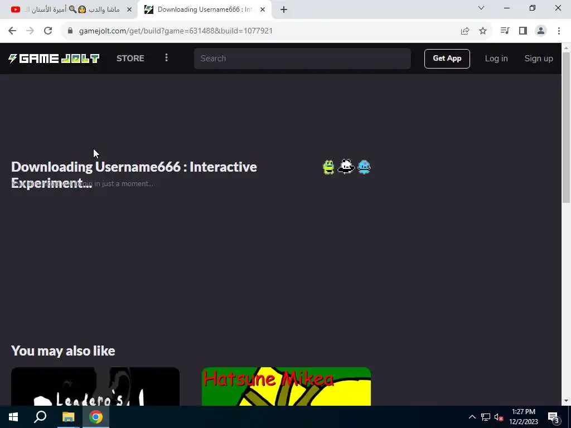571x428 pixels.
Task: Select the gamejolt.com address bar URL
Action: [176, 31]
